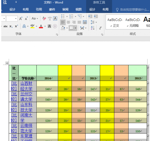Click the Borders button
Image resolution: width=150 pixels, height=141 pixels.
pos(71,28)
